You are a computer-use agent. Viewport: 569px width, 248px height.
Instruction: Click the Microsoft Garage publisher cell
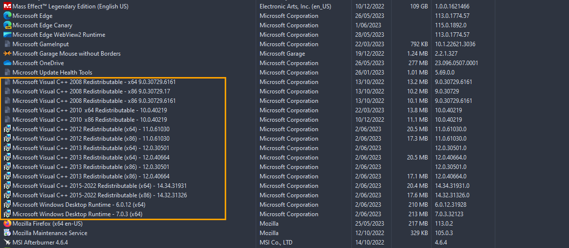tap(282, 54)
